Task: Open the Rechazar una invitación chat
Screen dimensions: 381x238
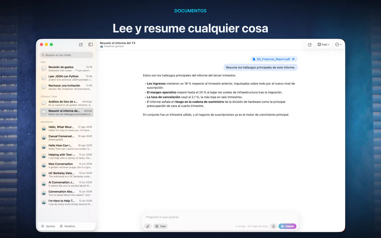Action: (67, 87)
